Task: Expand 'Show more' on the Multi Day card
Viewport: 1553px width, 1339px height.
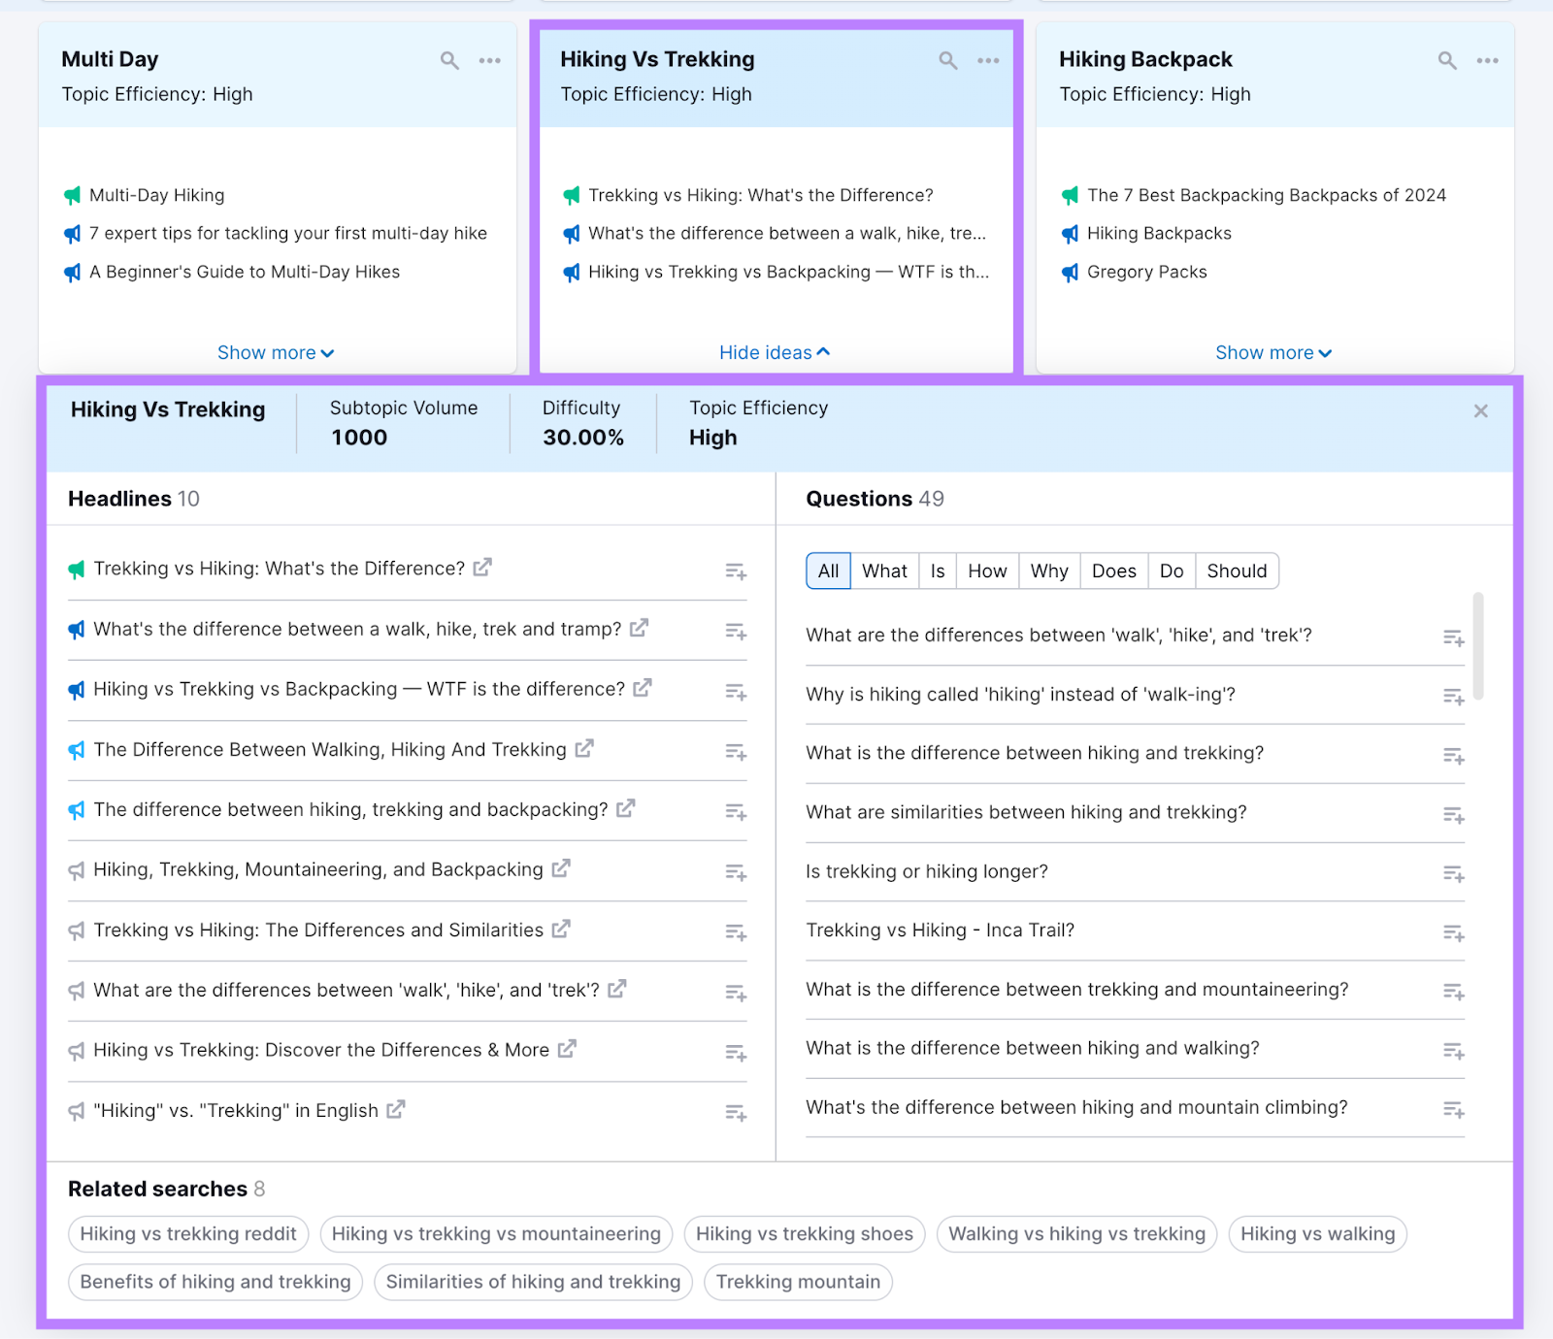Action: (x=276, y=352)
